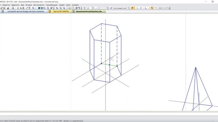Open the library manager icon

point(39,8)
